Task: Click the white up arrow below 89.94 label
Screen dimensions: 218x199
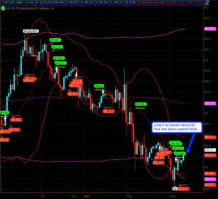Action: pyautogui.click(x=5, y=119)
